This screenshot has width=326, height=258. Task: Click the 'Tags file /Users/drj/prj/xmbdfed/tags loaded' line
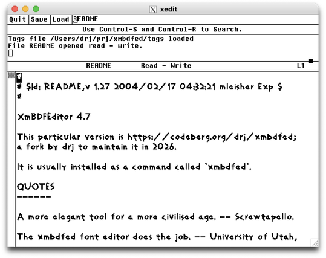point(101,39)
